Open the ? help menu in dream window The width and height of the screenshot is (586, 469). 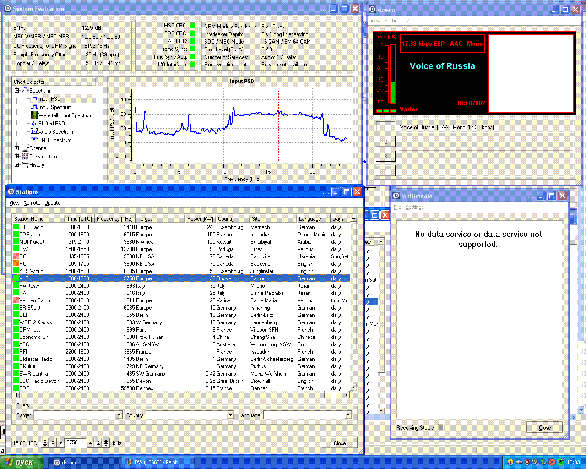click(408, 21)
